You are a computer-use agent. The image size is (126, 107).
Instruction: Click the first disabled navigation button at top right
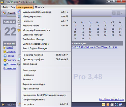(114, 13)
